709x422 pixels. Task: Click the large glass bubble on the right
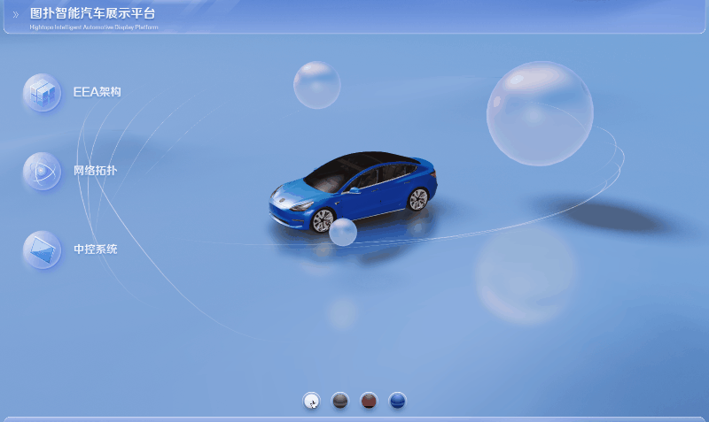pos(540,113)
